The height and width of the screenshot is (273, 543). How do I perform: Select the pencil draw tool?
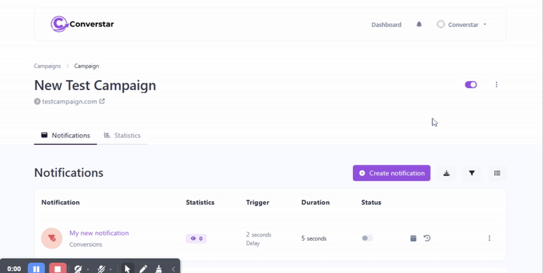tap(144, 269)
